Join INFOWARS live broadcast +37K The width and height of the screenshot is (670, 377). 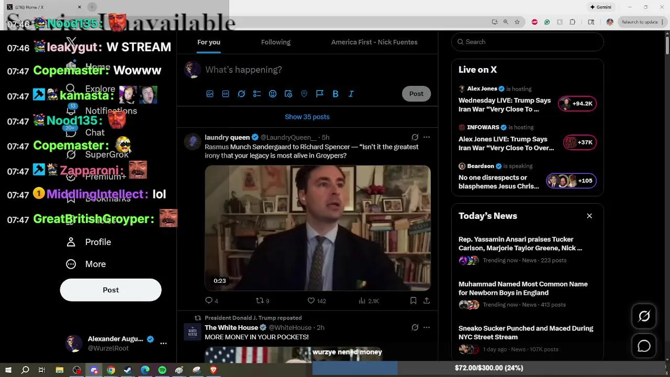[579, 142]
